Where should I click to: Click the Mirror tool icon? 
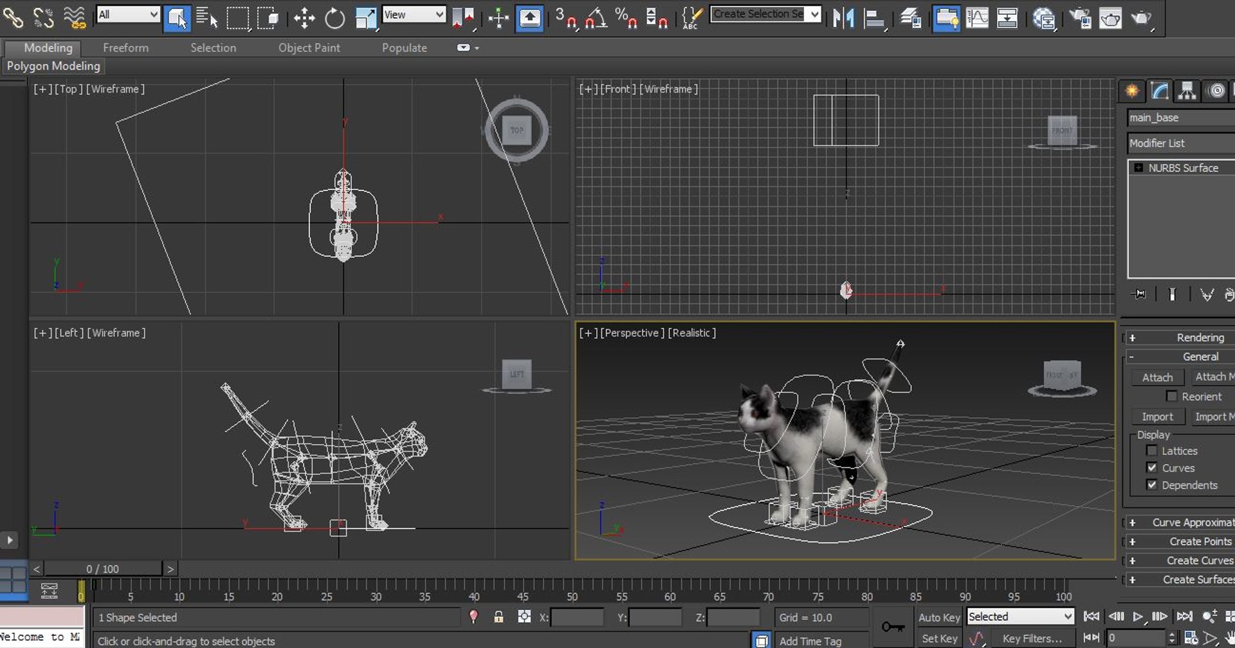click(x=843, y=17)
